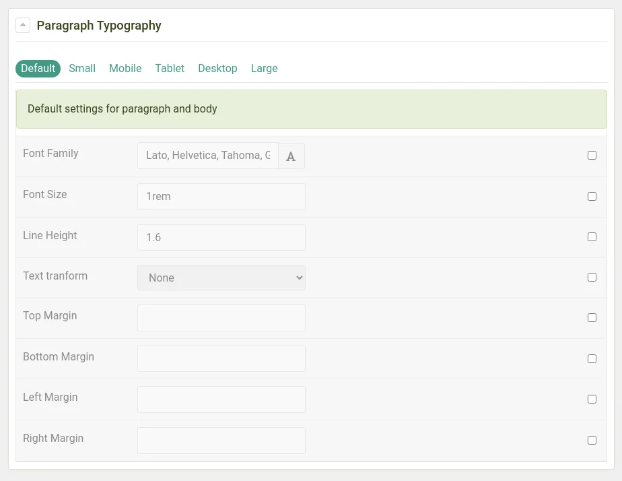The image size is (622, 481).
Task: Switch to the Mobile tab
Action: pyautogui.click(x=125, y=68)
